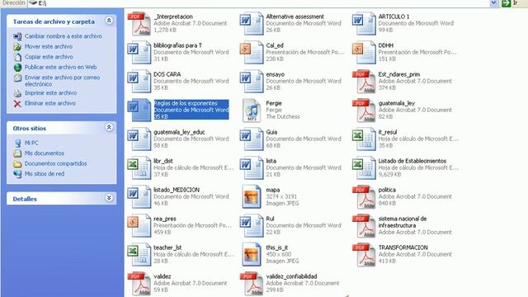This screenshot has height=297, width=528.
Task: Open Documentos compartidos link
Action: click(55, 163)
